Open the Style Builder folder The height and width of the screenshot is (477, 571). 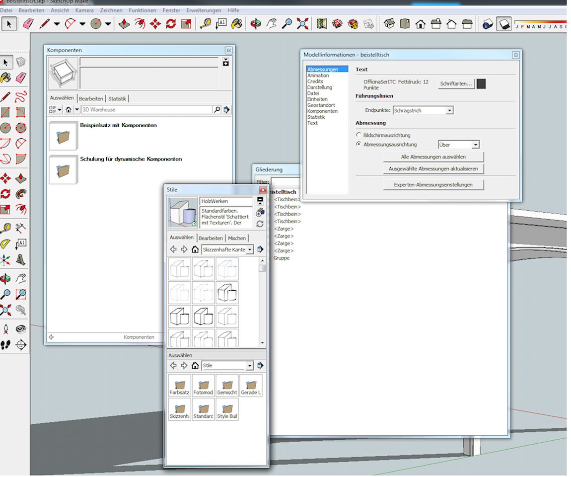click(227, 409)
